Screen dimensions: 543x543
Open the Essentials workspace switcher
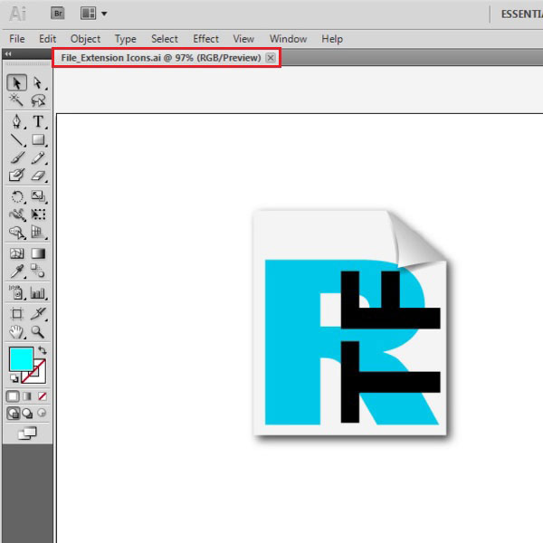(x=521, y=14)
